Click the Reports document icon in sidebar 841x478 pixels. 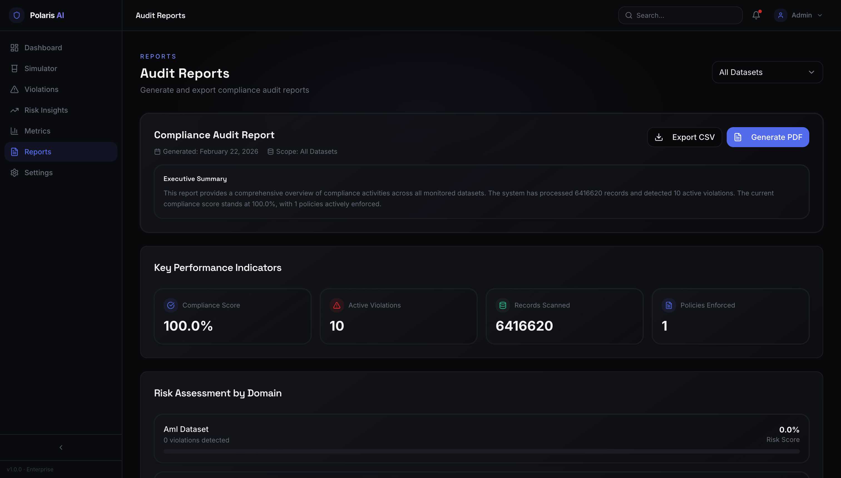14,152
